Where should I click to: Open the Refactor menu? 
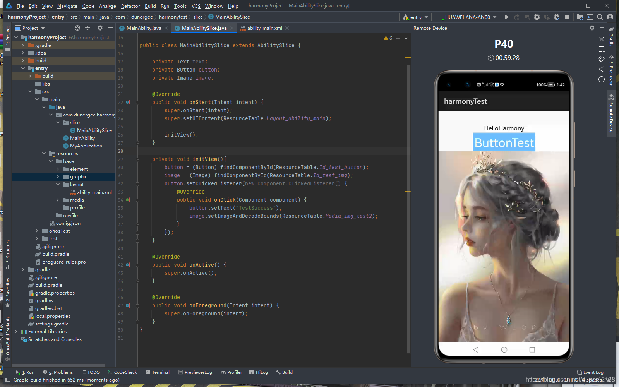point(130,6)
